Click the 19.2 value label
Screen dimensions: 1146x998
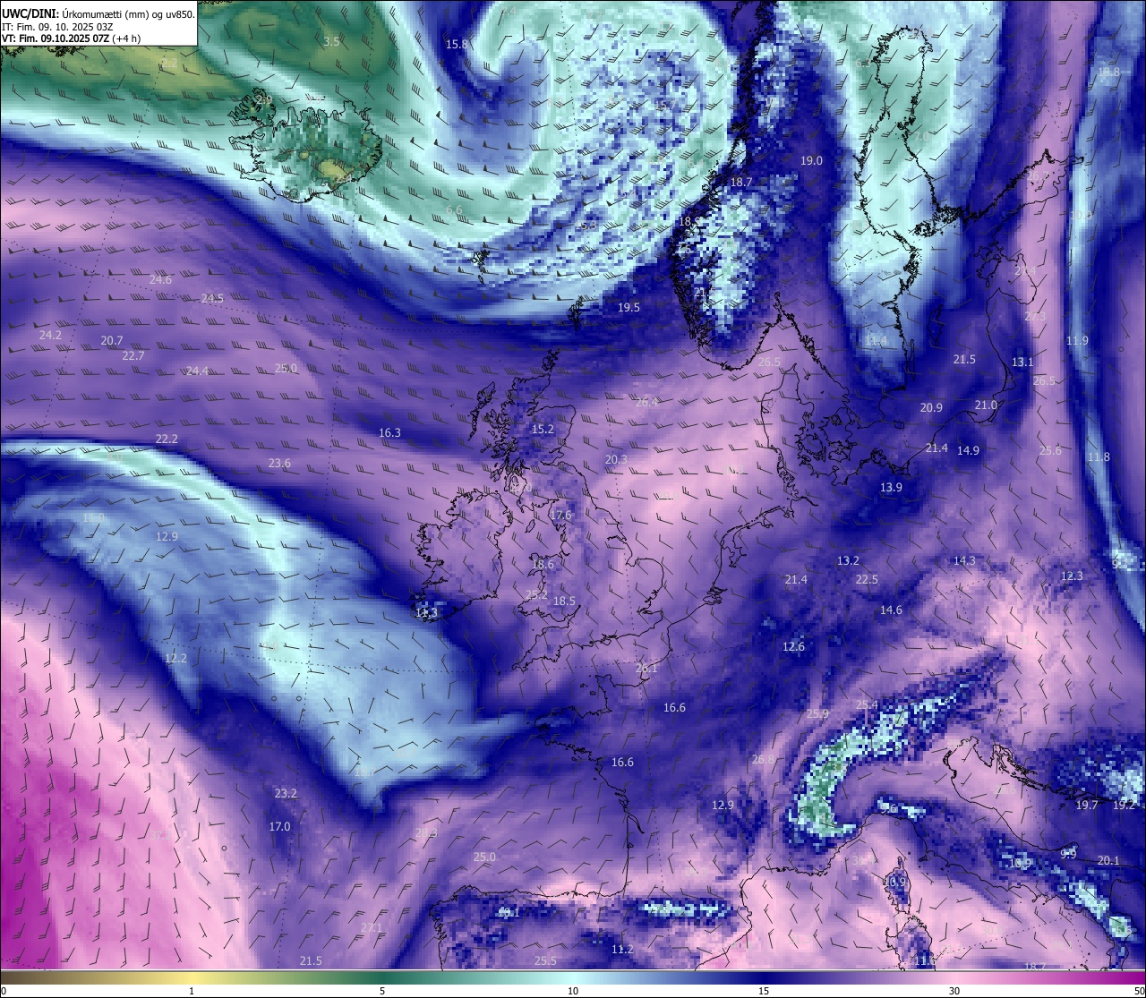1124,806
